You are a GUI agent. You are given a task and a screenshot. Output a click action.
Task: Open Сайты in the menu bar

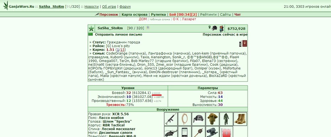(x=225, y=15)
